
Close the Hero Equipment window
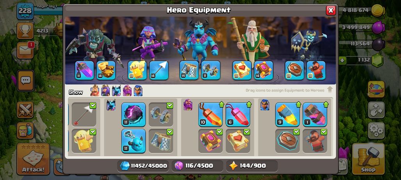[x=331, y=10]
